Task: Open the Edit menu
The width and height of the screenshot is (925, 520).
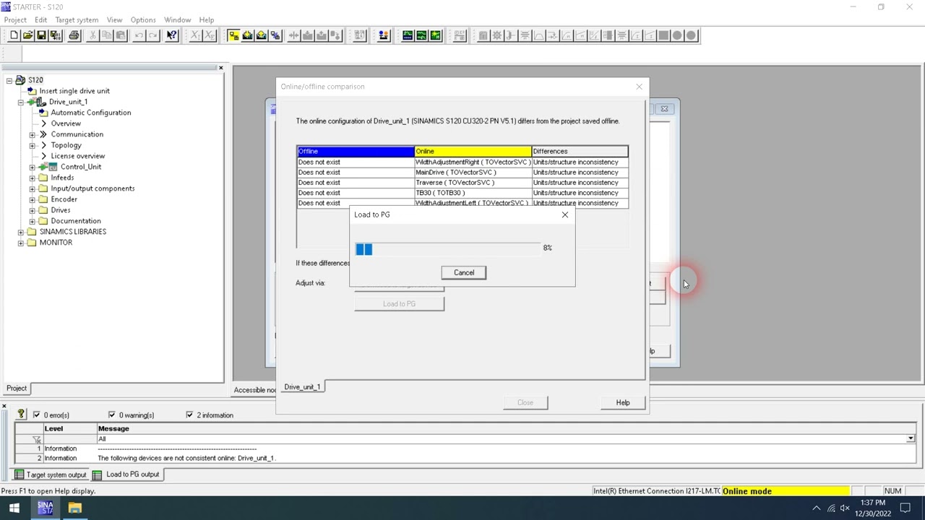Action: 40,19
